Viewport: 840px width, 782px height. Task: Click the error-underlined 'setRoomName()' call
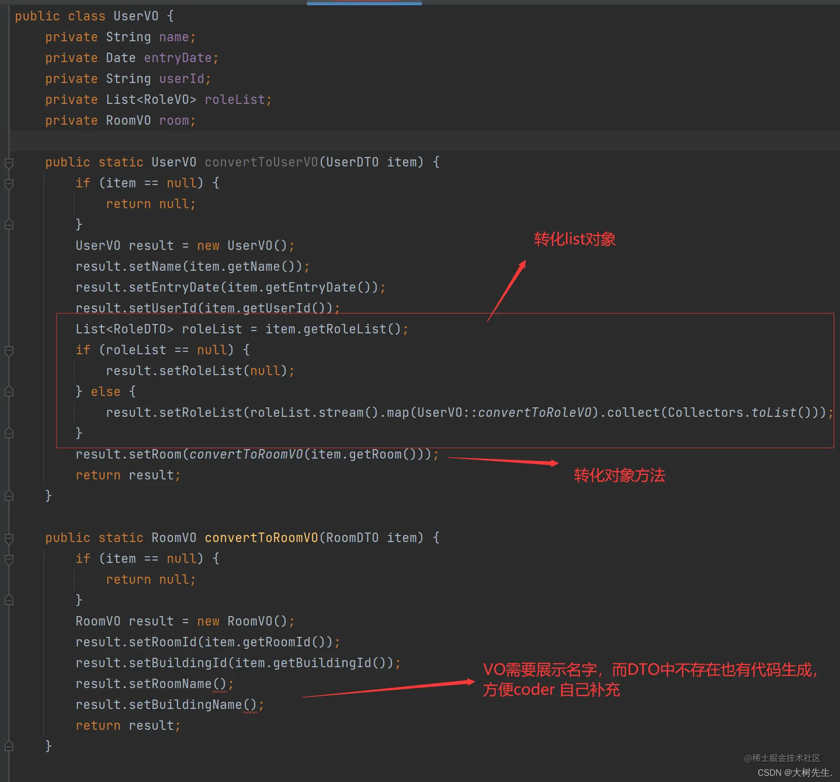click(x=177, y=684)
